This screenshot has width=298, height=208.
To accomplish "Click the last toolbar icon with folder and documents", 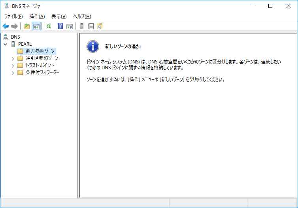I will (x=100, y=26).
